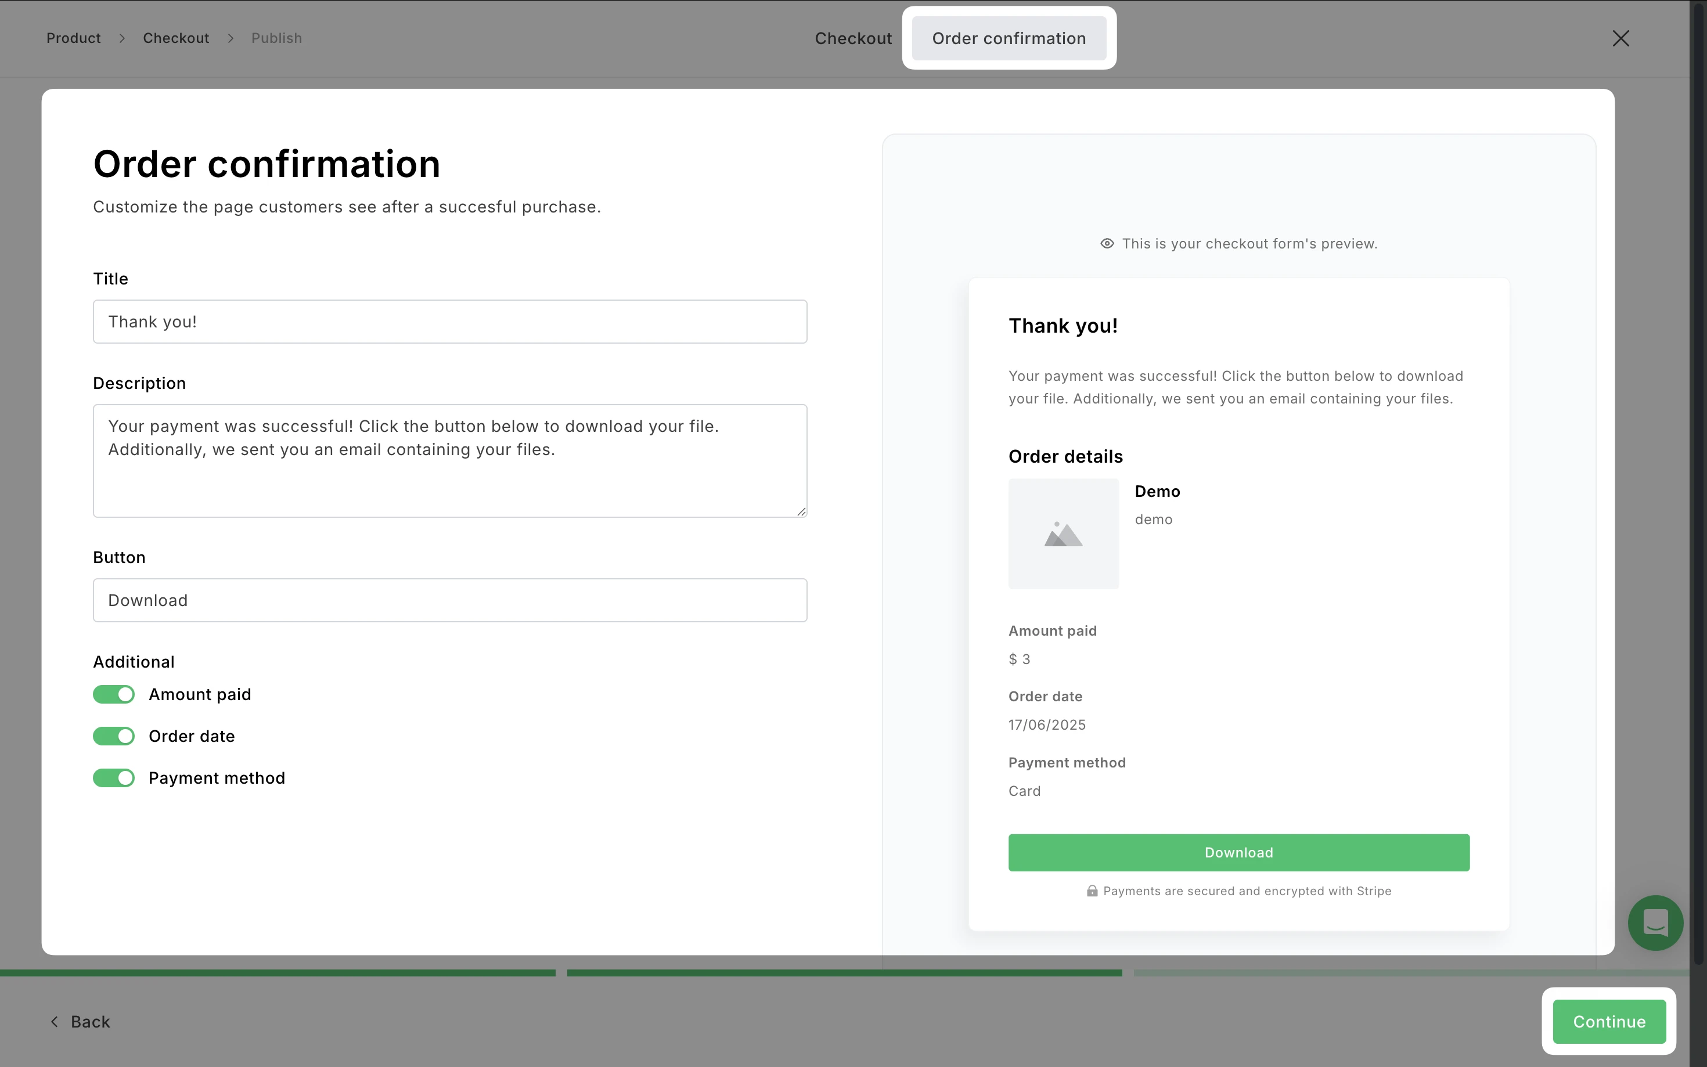Click the chevron after Checkout breadcrumb
Viewport: 1707px width, 1067px height.
[x=231, y=38]
